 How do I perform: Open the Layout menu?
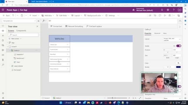click(77, 15)
